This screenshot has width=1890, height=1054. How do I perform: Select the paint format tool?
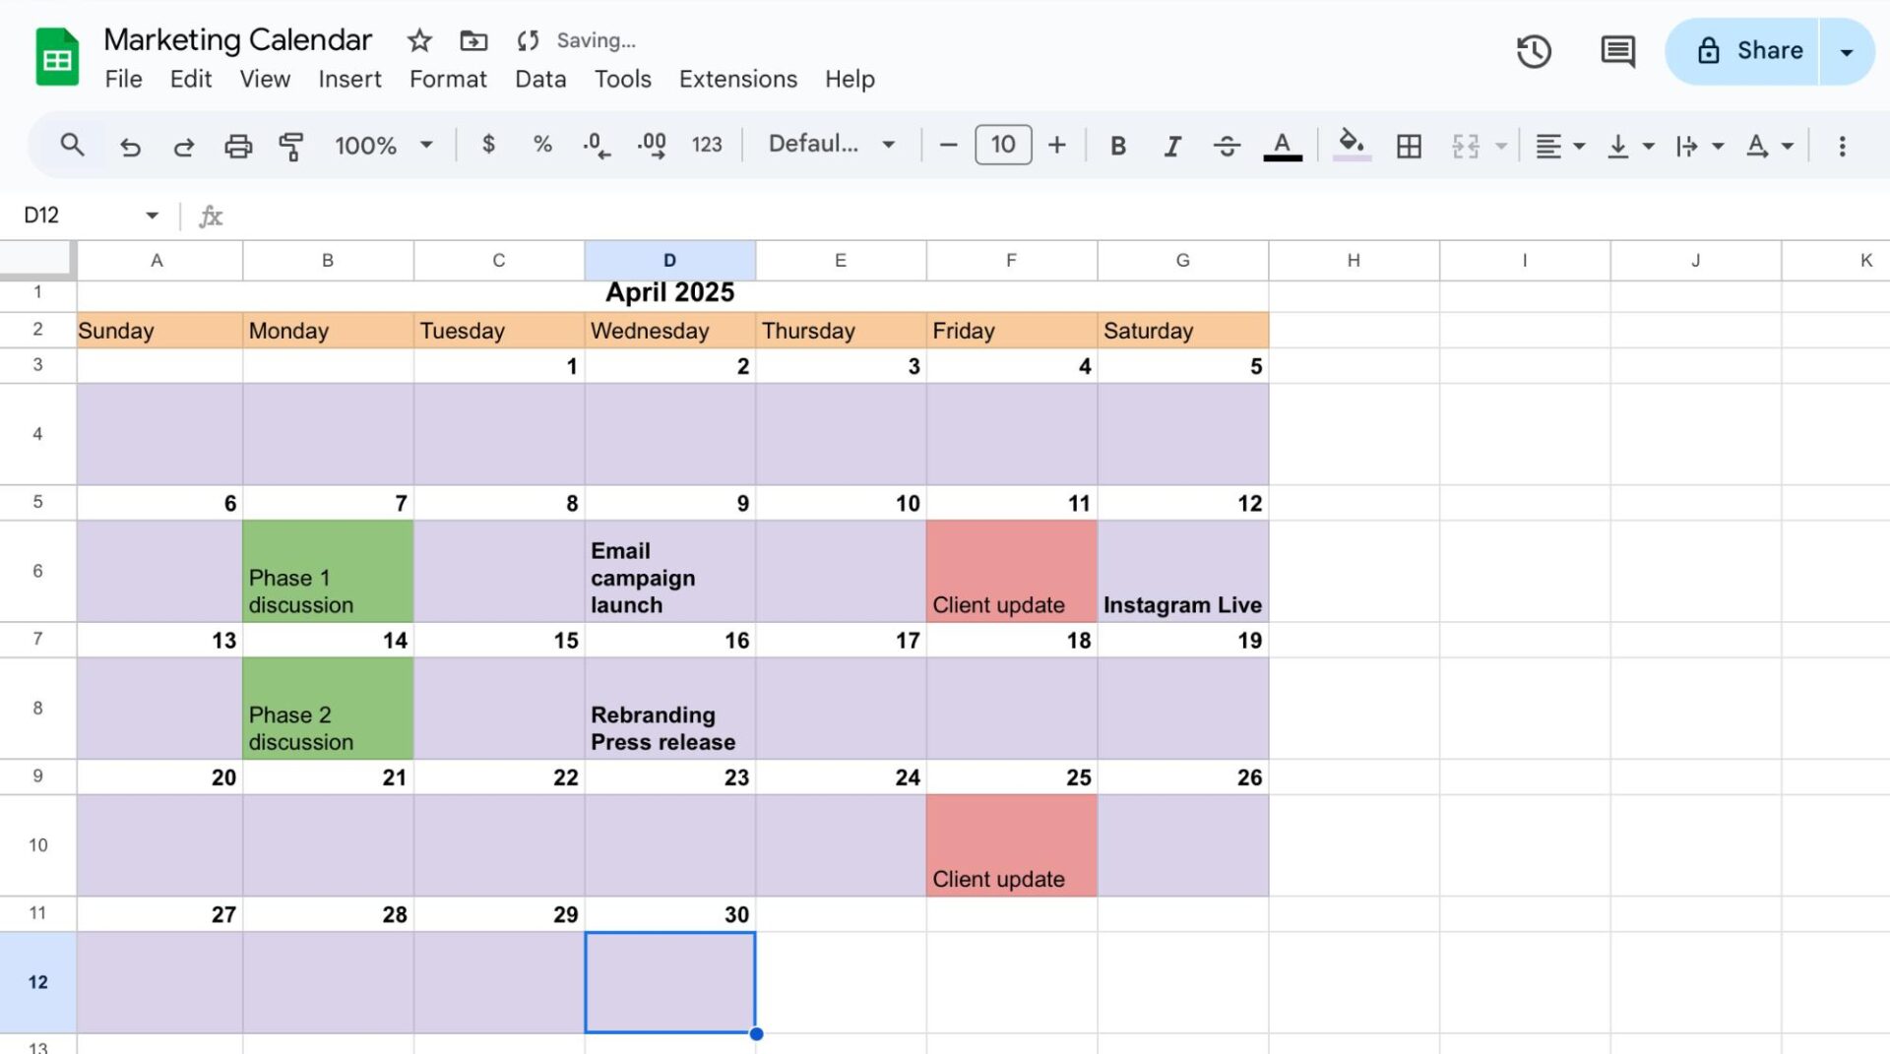point(291,145)
